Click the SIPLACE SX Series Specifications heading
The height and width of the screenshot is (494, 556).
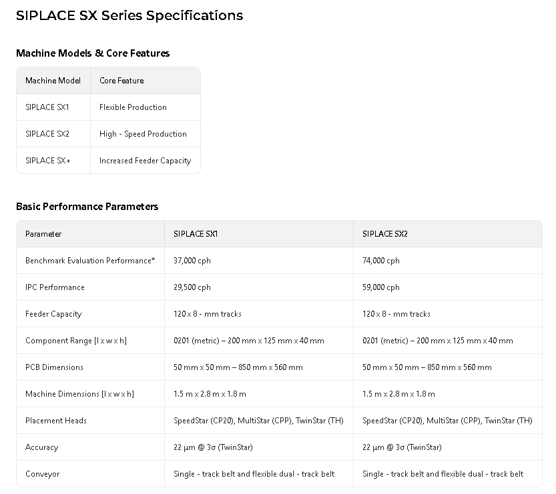[129, 15]
